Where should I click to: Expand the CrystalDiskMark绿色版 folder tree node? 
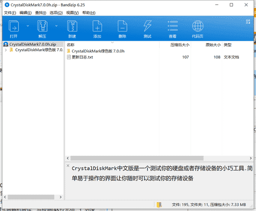tap(6, 50)
